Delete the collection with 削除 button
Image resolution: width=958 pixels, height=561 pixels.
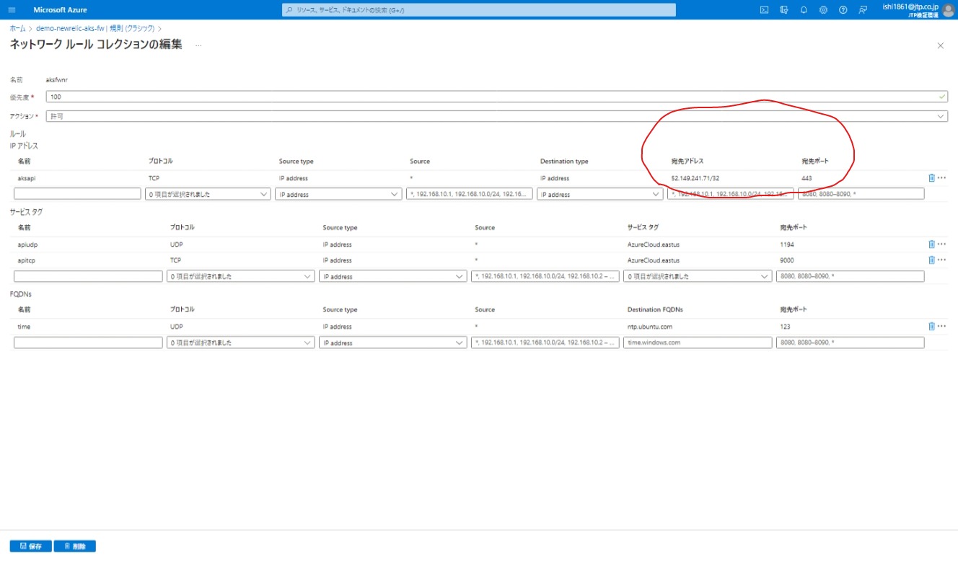pos(75,547)
